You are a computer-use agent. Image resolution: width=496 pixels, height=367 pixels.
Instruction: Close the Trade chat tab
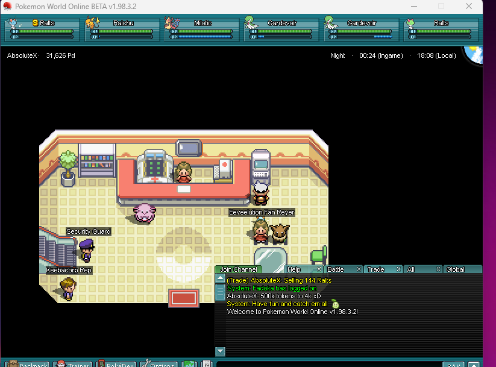click(398, 269)
